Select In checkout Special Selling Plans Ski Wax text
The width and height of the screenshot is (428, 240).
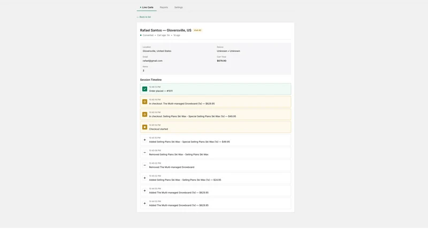click(x=193, y=116)
